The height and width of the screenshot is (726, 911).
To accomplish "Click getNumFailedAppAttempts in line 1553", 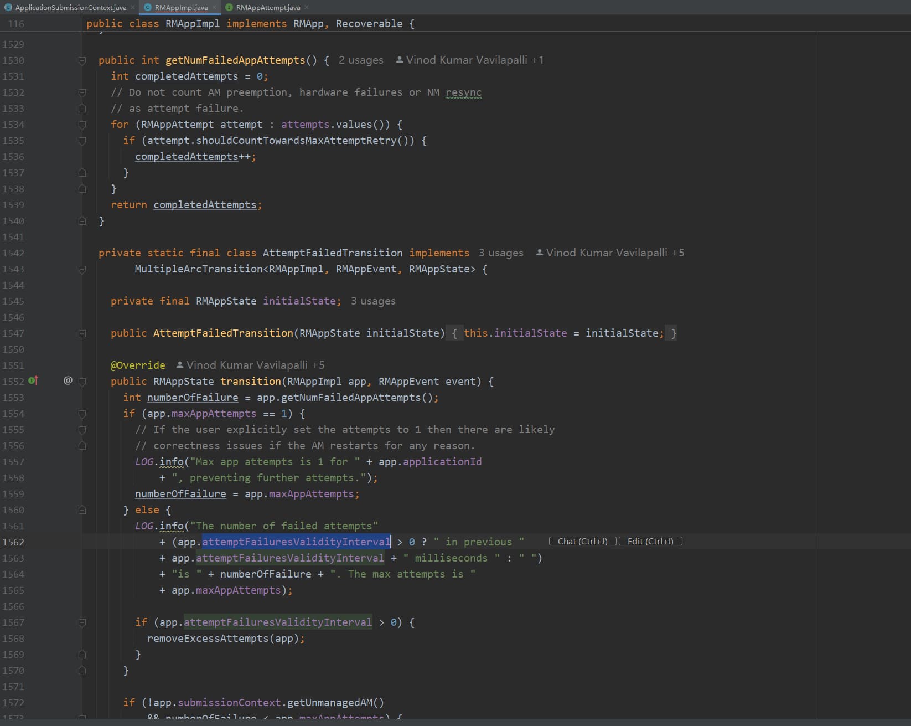I will click(x=351, y=398).
